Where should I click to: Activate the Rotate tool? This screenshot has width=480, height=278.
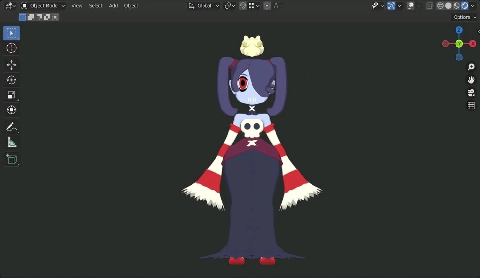click(x=12, y=80)
